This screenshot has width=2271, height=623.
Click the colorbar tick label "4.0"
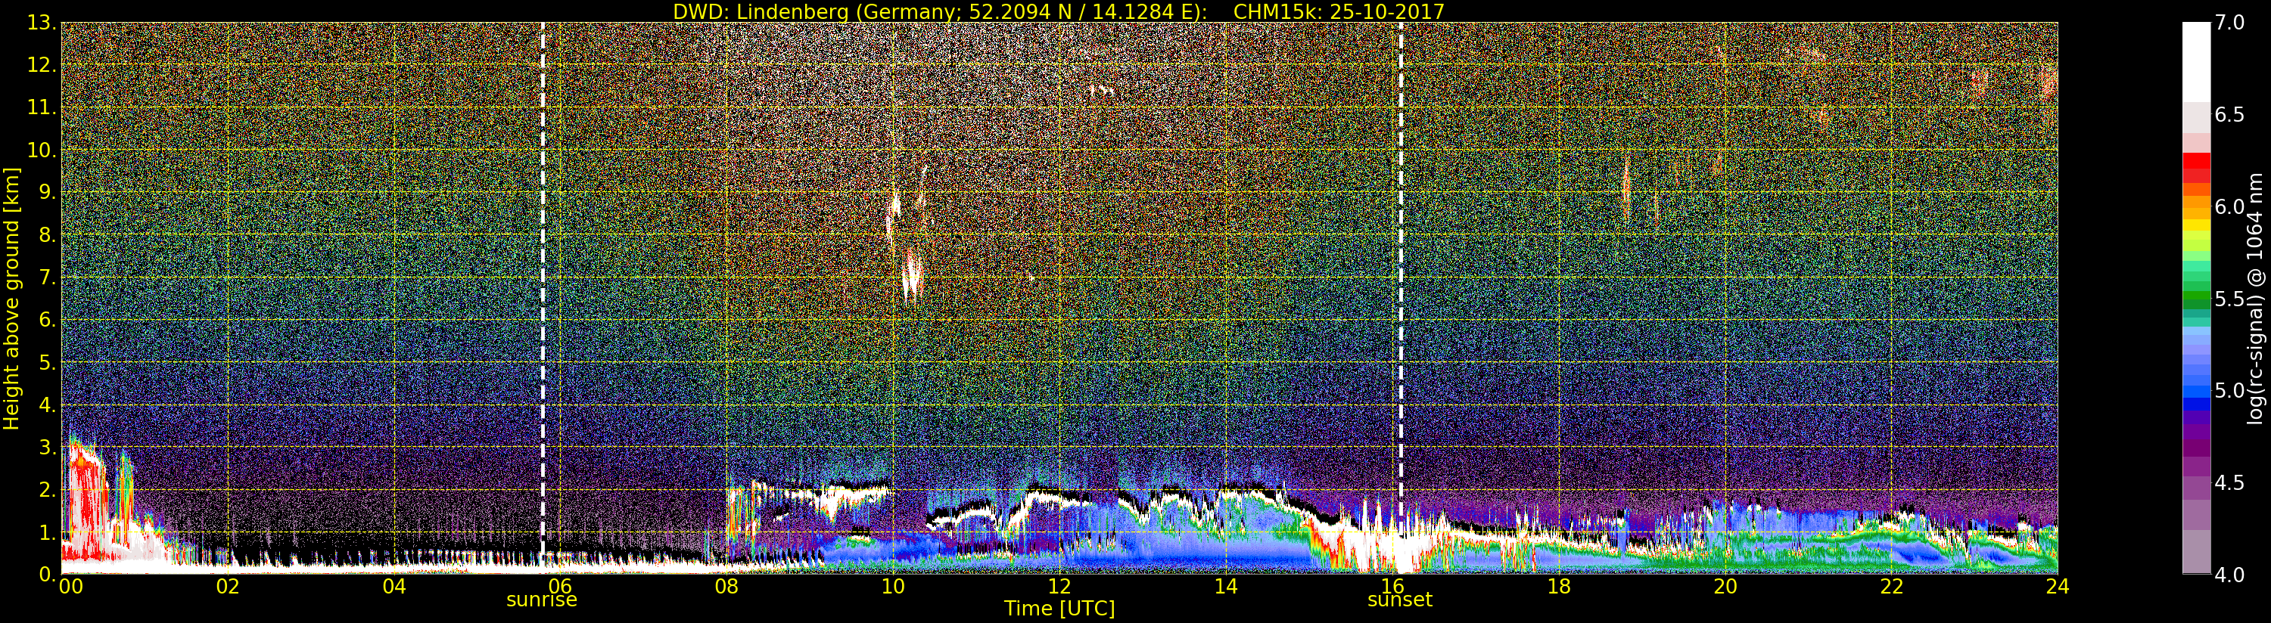click(x=2229, y=575)
